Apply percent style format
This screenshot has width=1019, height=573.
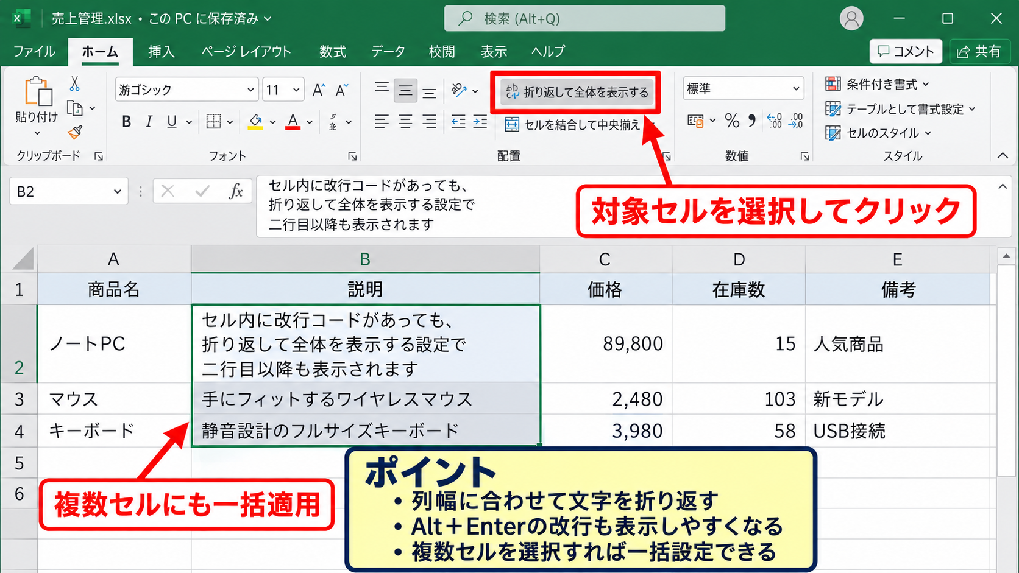tap(732, 121)
